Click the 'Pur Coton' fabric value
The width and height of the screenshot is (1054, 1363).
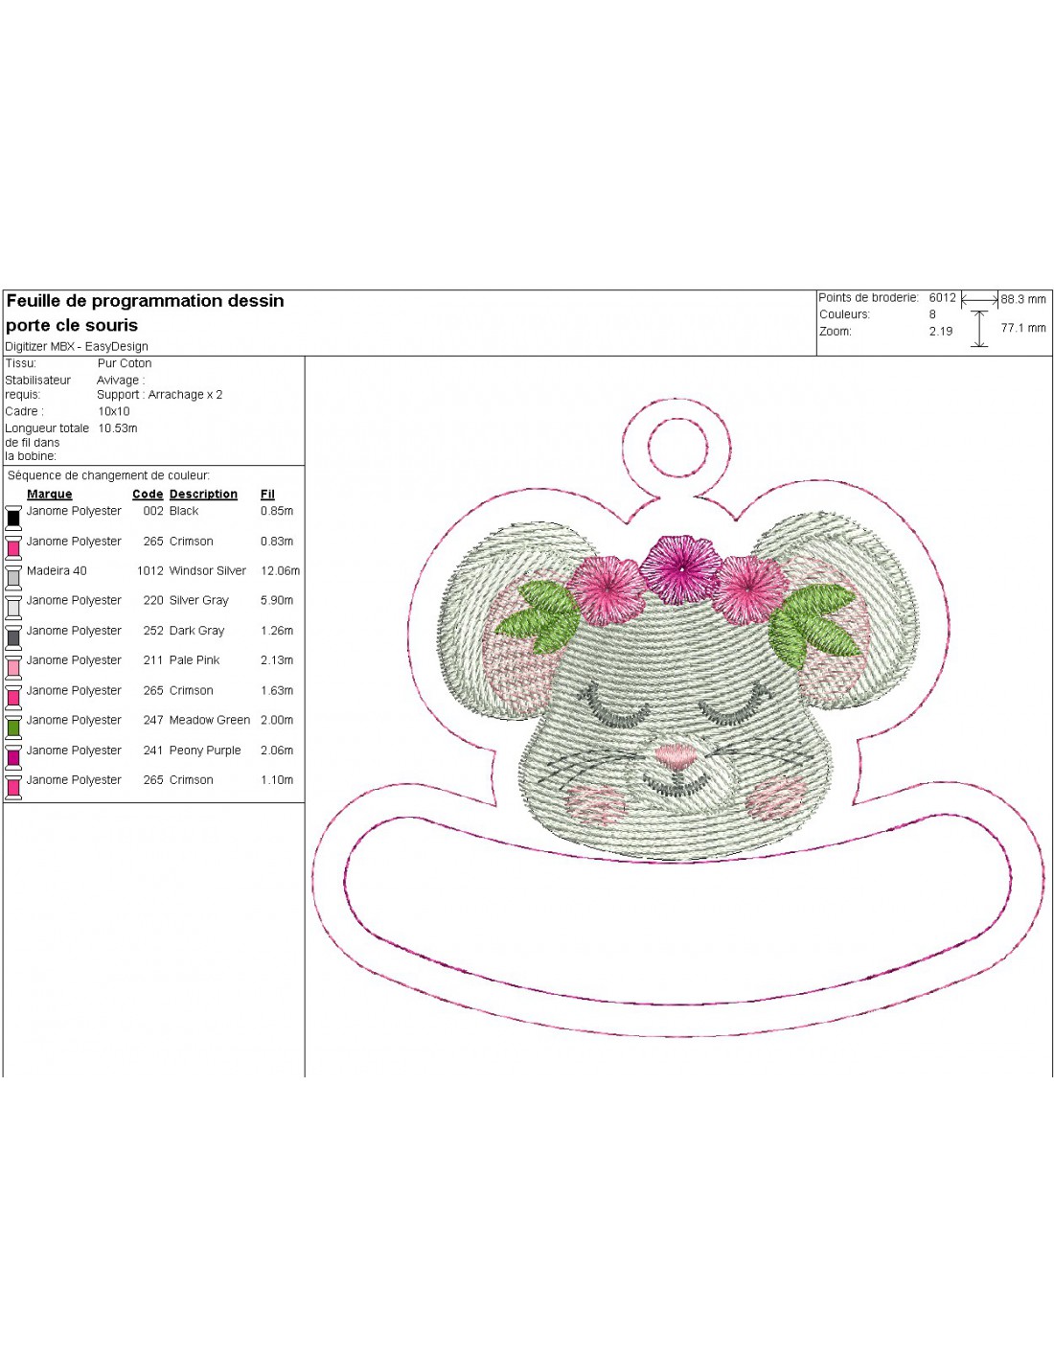point(125,363)
